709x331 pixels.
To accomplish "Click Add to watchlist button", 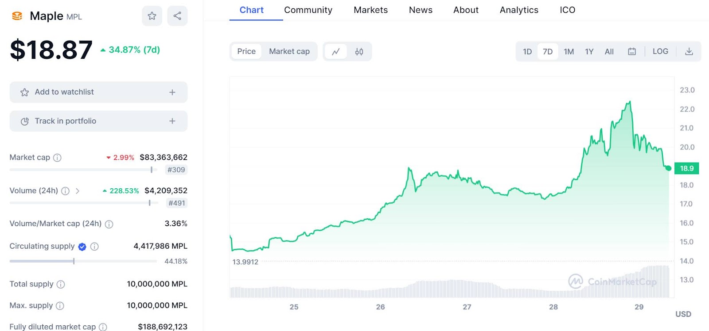I will coord(98,92).
